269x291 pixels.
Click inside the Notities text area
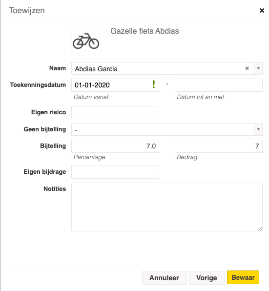167,207
